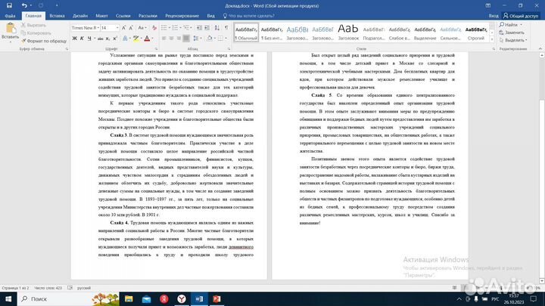Image resolution: width=545 pixels, height=306 pixels.
Task: Click the proofing status icon in status bar
Action: pos(70,288)
